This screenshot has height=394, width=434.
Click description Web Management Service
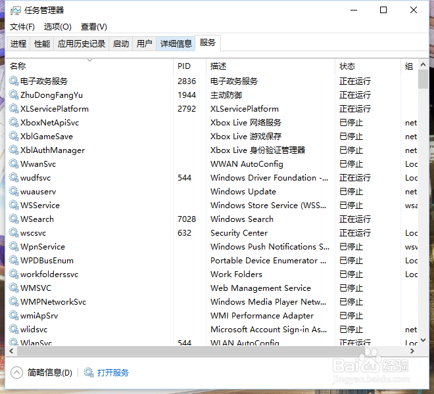pyautogui.click(x=260, y=288)
